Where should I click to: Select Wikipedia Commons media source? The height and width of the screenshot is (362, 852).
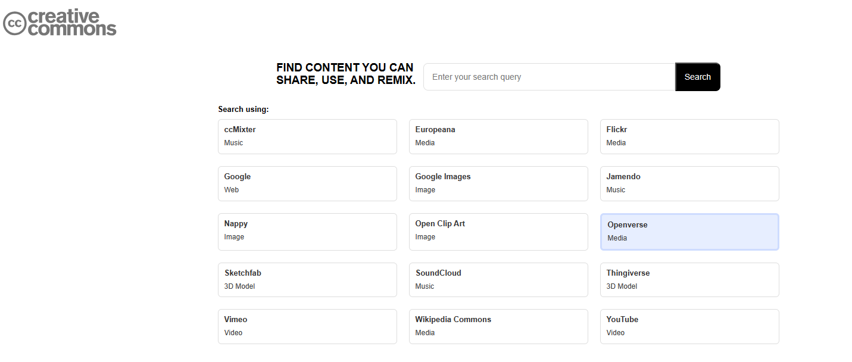(x=498, y=326)
